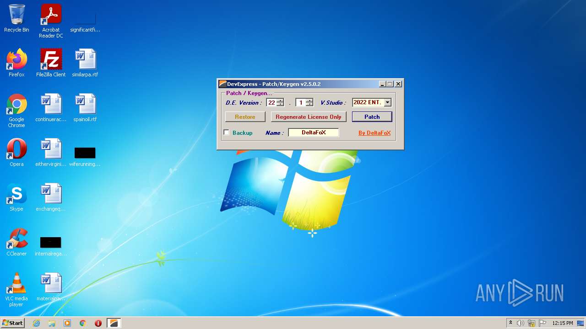Screen dimensions: 586x329
Task: Decrease D.E. major version spinner
Action: (x=280, y=105)
